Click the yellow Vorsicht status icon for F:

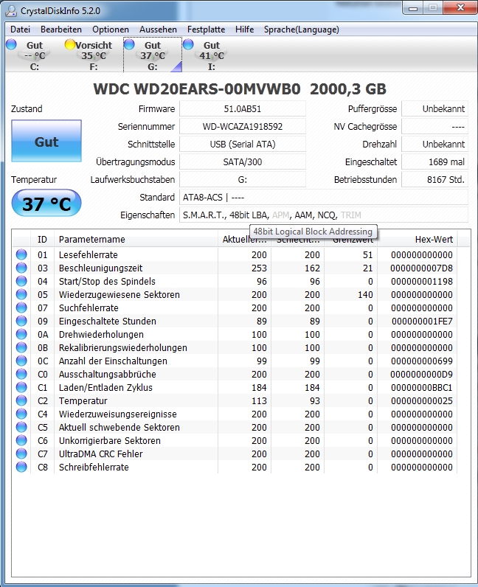69,44
